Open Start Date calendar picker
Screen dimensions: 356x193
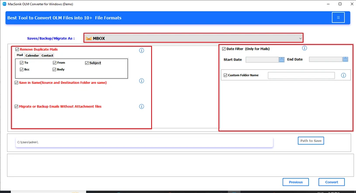282,59
